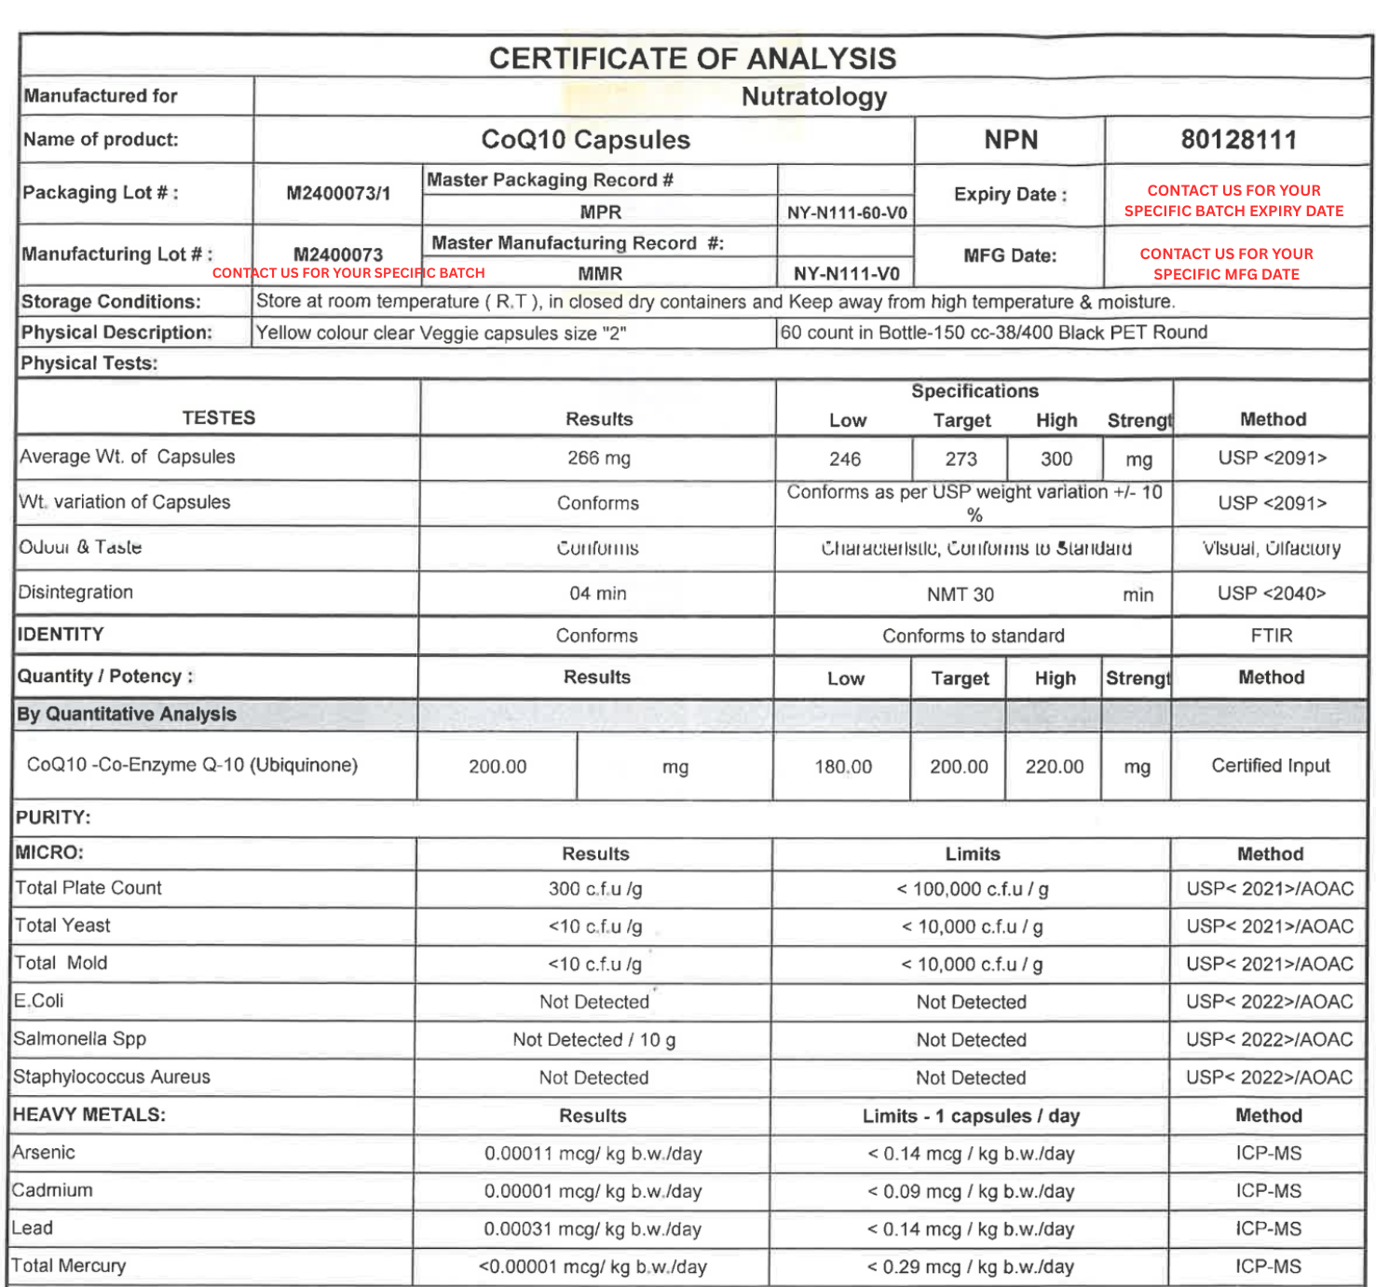Click the Certified Input method cell
Image resolution: width=1376 pixels, height=1287 pixels.
pyautogui.click(x=1270, y=766)
